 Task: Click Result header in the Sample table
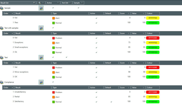(x=33, y=13)
